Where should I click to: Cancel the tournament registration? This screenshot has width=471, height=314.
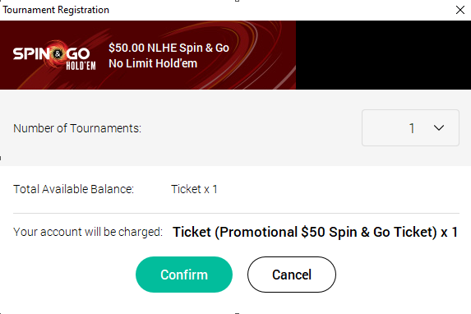click(291, 275)
